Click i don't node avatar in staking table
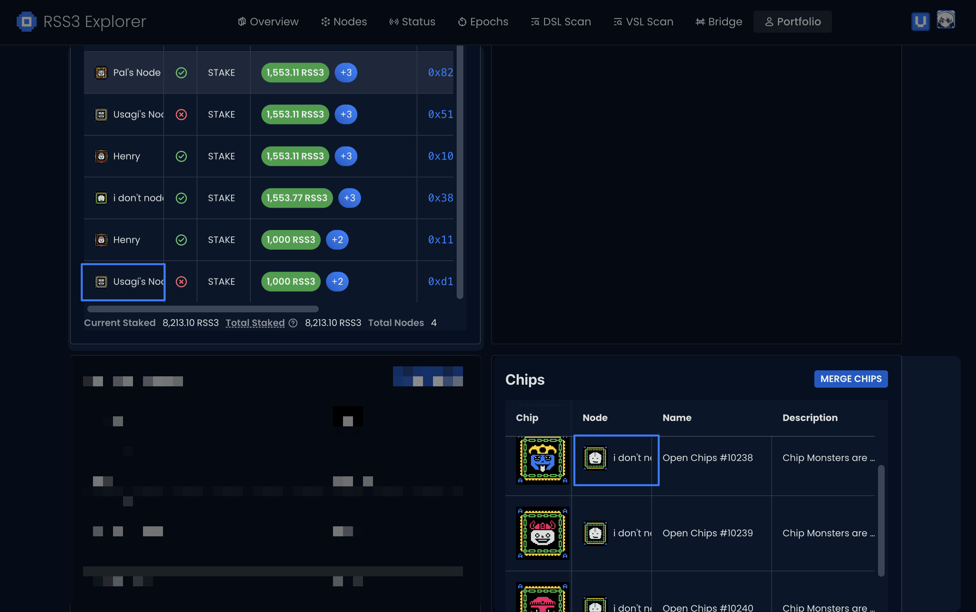 [101, 198]
